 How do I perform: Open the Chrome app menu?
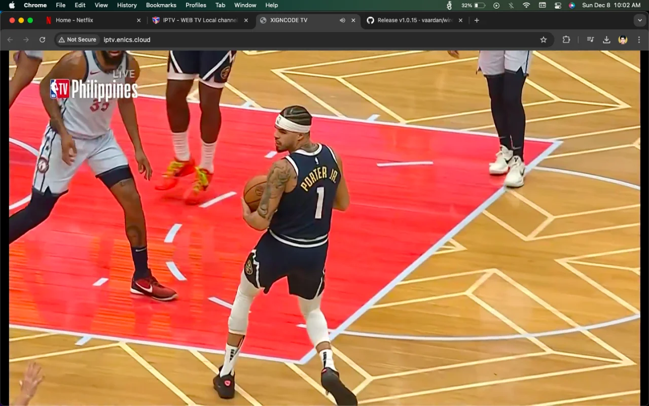pos(35,5)
